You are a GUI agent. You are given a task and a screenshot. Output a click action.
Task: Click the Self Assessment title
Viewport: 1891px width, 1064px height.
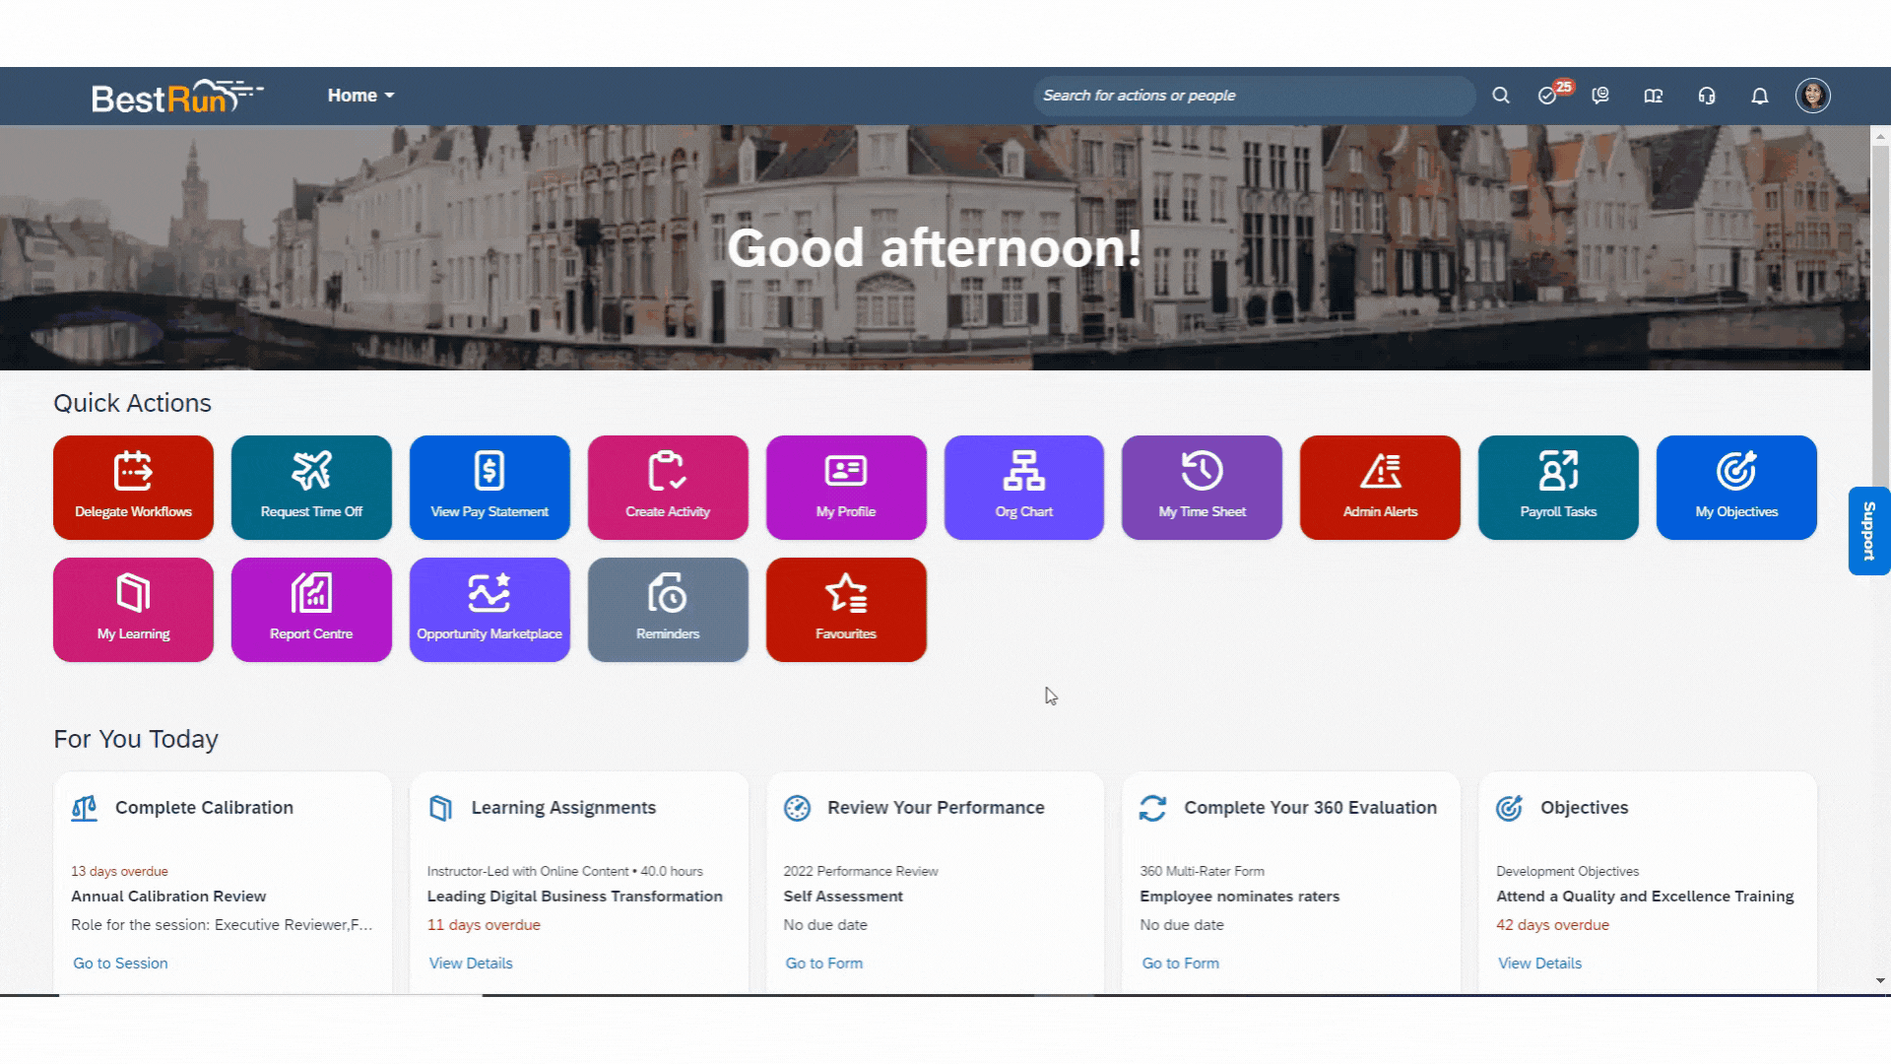coord(843,897)
